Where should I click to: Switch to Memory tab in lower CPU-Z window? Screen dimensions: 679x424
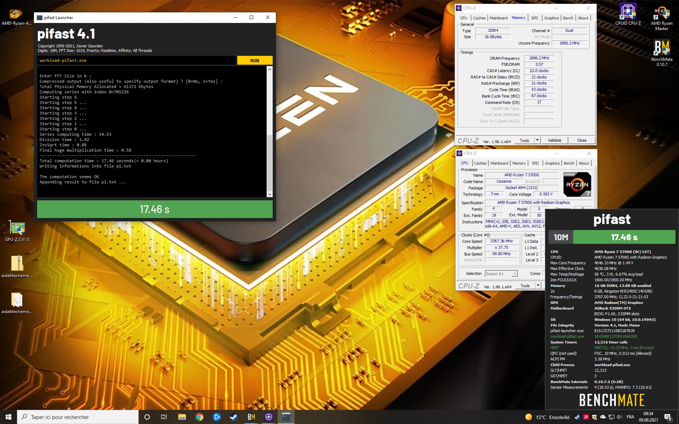point(519,163)
